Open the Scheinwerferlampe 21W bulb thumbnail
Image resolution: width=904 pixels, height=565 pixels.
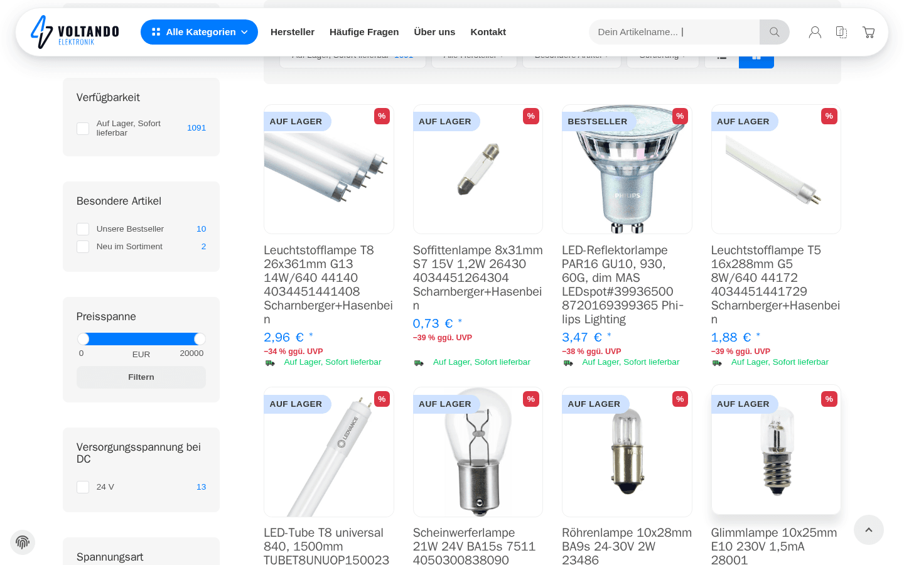click(x=478, y=452)
